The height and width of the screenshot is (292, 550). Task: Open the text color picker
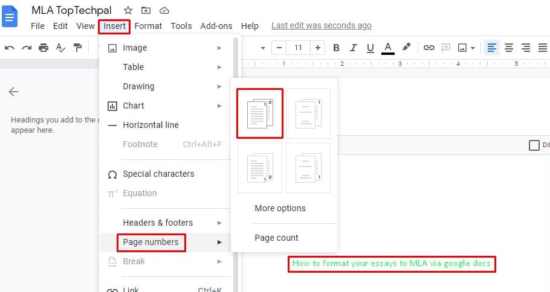coord(387,48)
